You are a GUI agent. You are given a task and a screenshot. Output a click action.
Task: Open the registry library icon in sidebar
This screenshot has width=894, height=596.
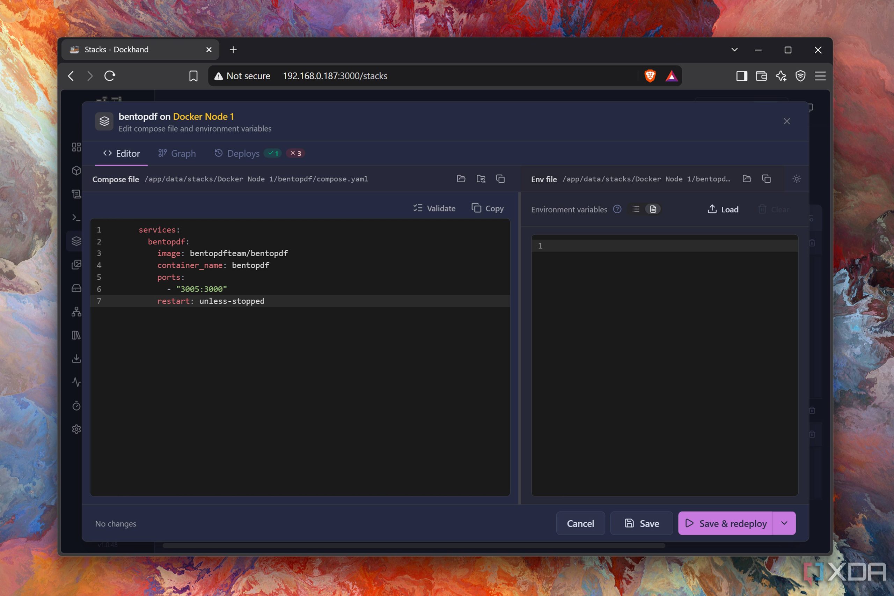[76, 335]
